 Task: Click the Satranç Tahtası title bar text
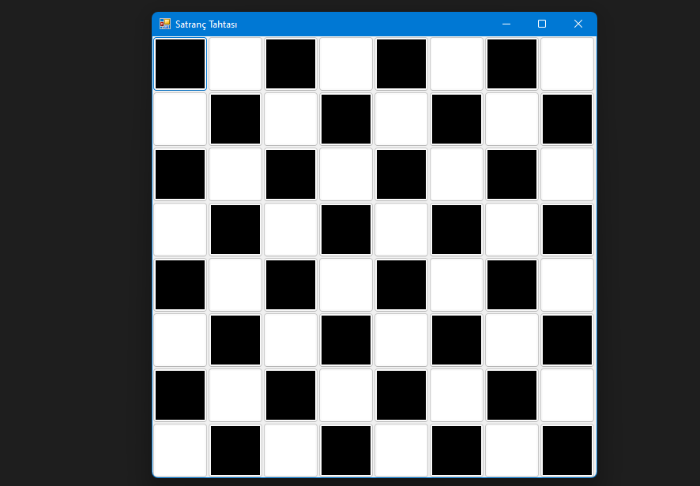206,24
